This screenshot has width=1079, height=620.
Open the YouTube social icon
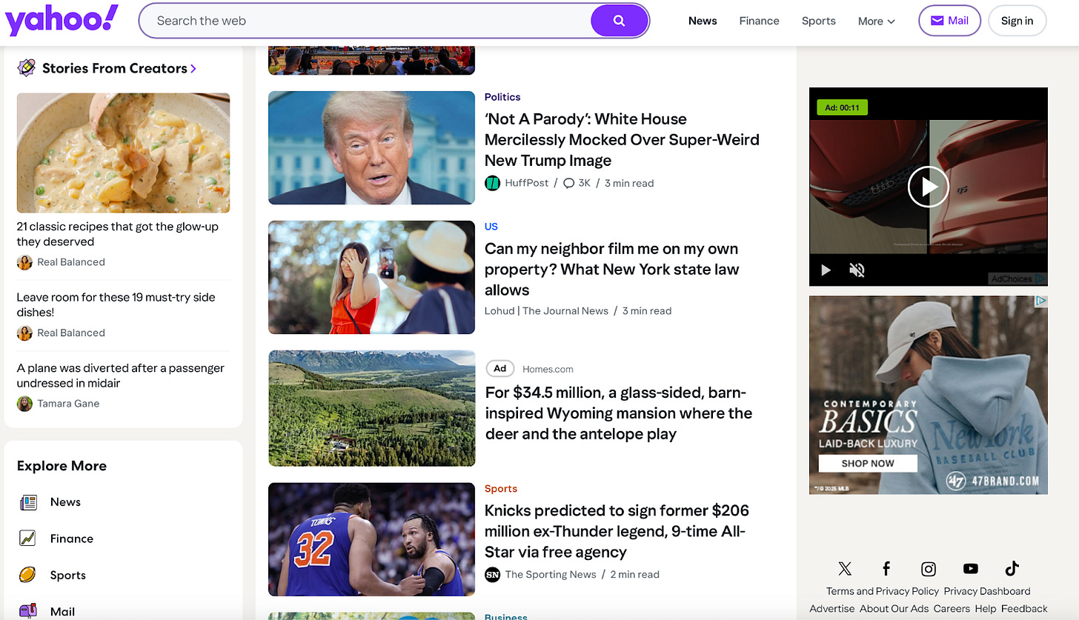(x=971, y=569)
